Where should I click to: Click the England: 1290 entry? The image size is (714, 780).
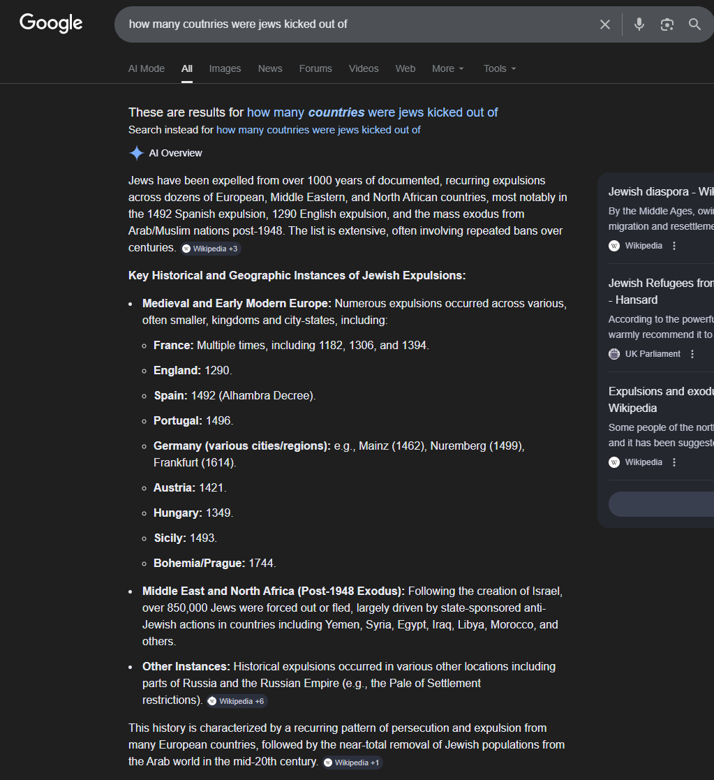click(x=193, y=371)
